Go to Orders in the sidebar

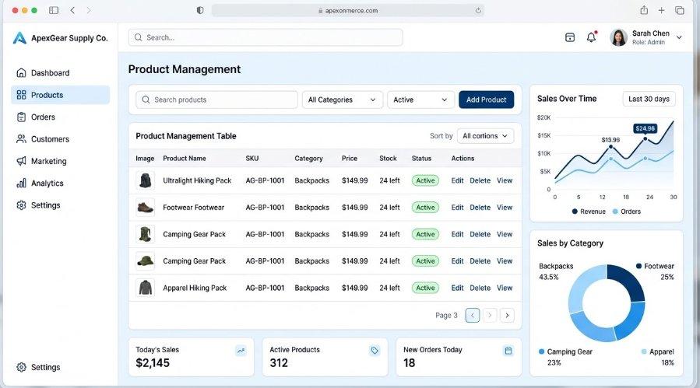(60, 117)
